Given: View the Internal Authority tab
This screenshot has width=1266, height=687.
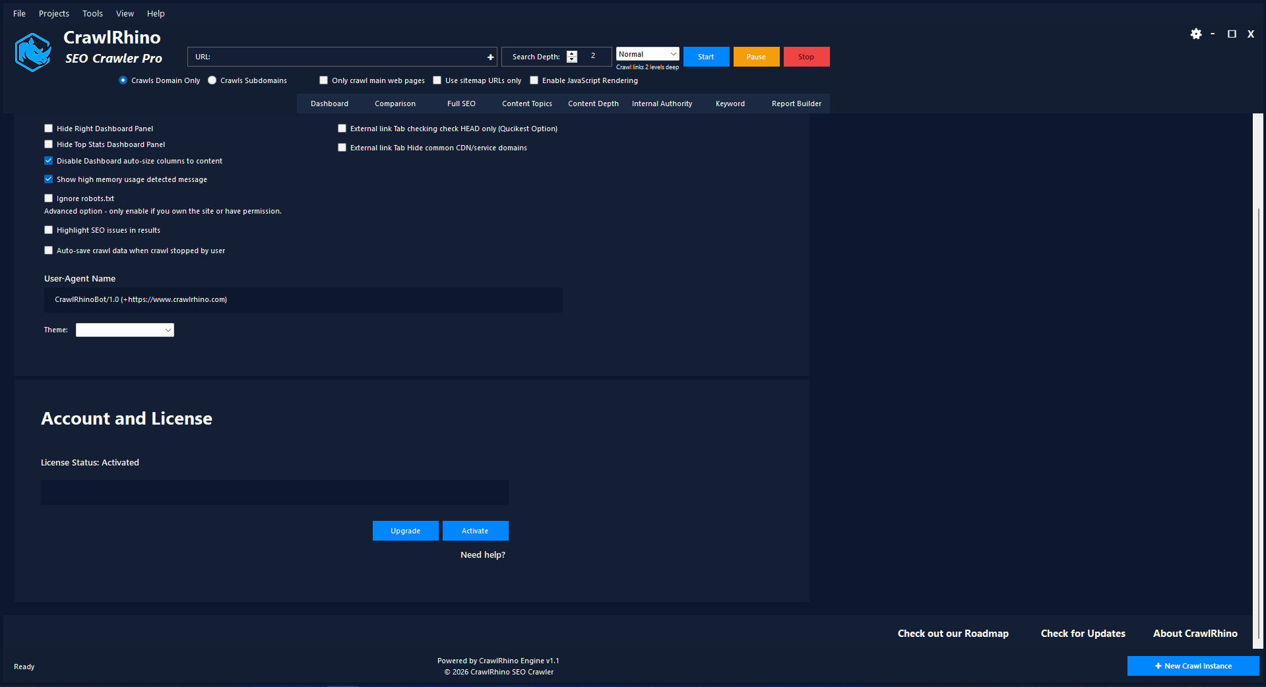Looking at the screenshot, I should 662,104.
